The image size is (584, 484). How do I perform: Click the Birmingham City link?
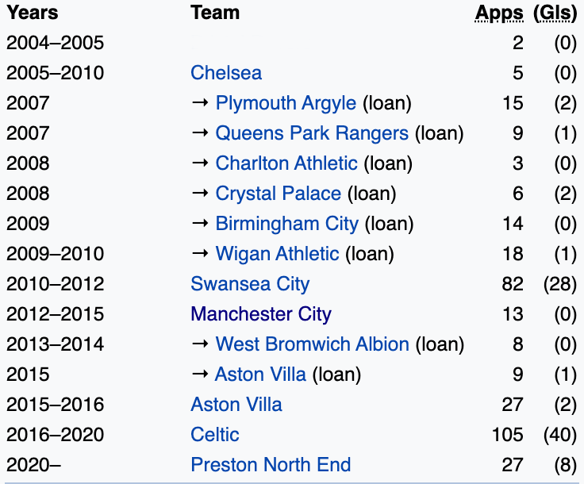(x=286, y=224)
